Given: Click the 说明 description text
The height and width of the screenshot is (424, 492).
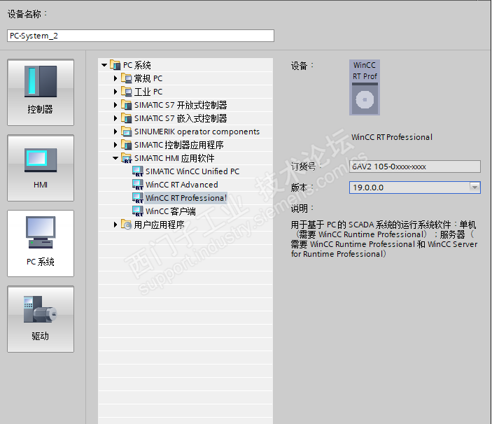Looking at the screenshot, I should [x=384, y=239].
